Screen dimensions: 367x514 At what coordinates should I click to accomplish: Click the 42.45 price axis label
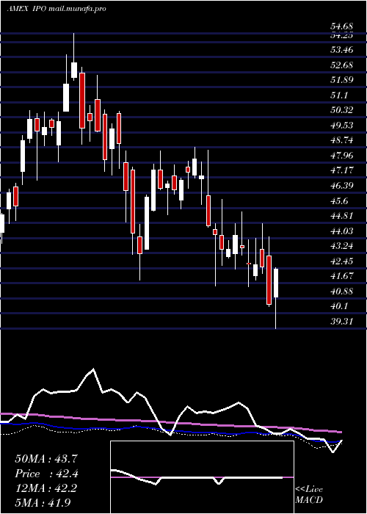coord(342,261)
